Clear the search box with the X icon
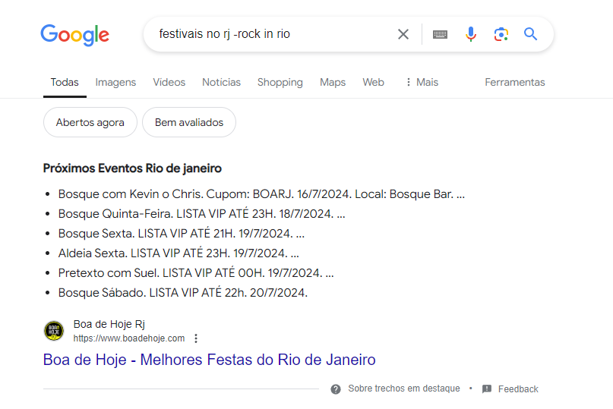The image size is (613, 409). click(403, 34)
